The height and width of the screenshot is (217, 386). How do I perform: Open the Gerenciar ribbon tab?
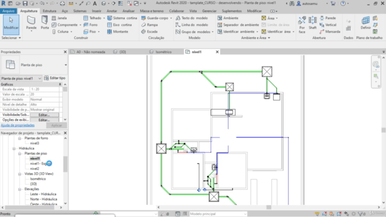click(209, 11)
